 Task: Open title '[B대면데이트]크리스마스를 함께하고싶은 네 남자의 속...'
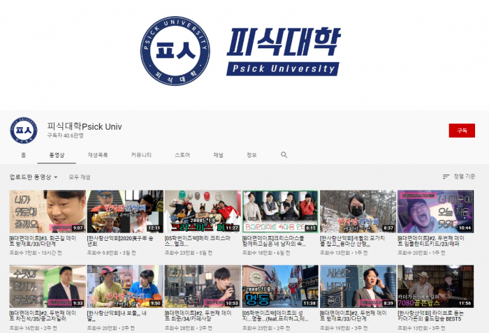274,241
